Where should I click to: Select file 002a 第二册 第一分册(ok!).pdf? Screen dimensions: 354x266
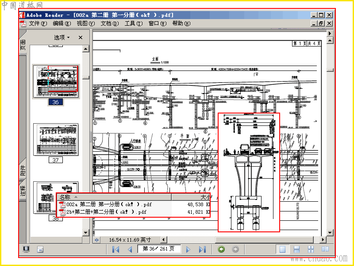click(109, 204)
